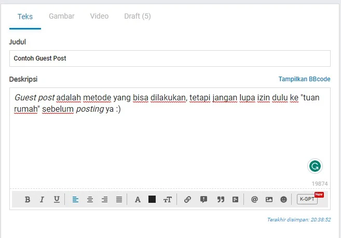This screenshot has height=238, width=341.
Task: Insert a hyperlink using the link icon
Action: 188,199
